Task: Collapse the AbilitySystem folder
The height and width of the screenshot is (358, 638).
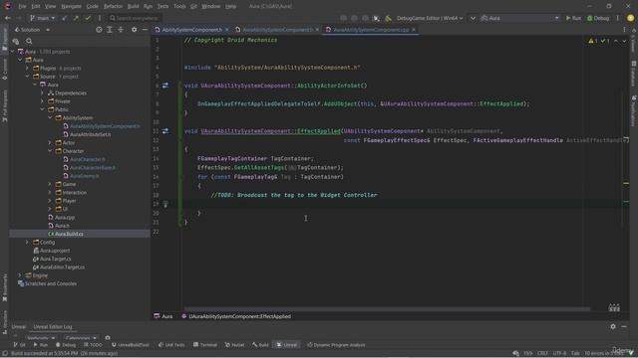Action: (50, 117)
